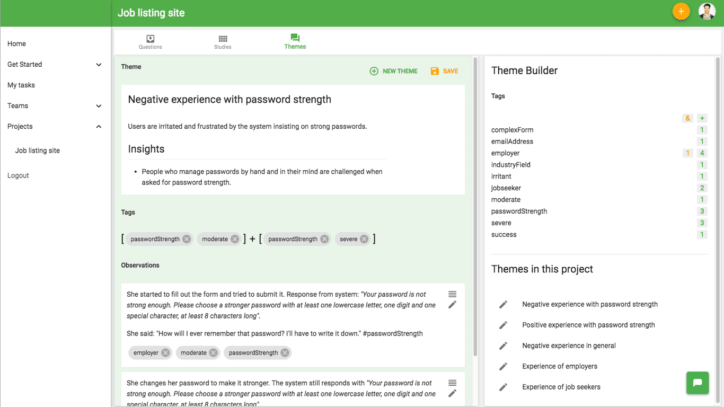
Task: Open first observation's lines menu icon
Action: point(452,294)
